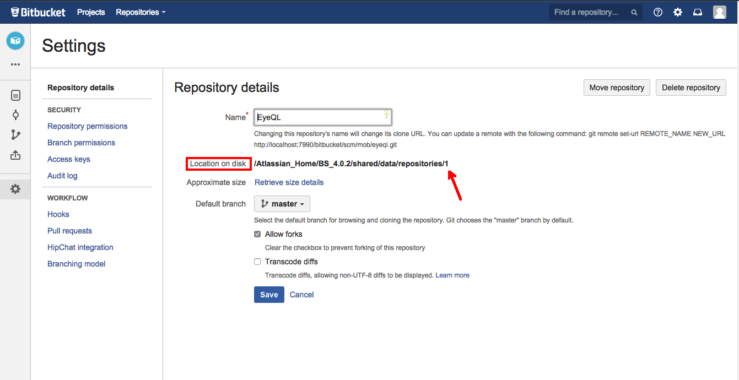739x380 pixels.
Task: Click the Approximate size label
Action: tap(216, 182)
